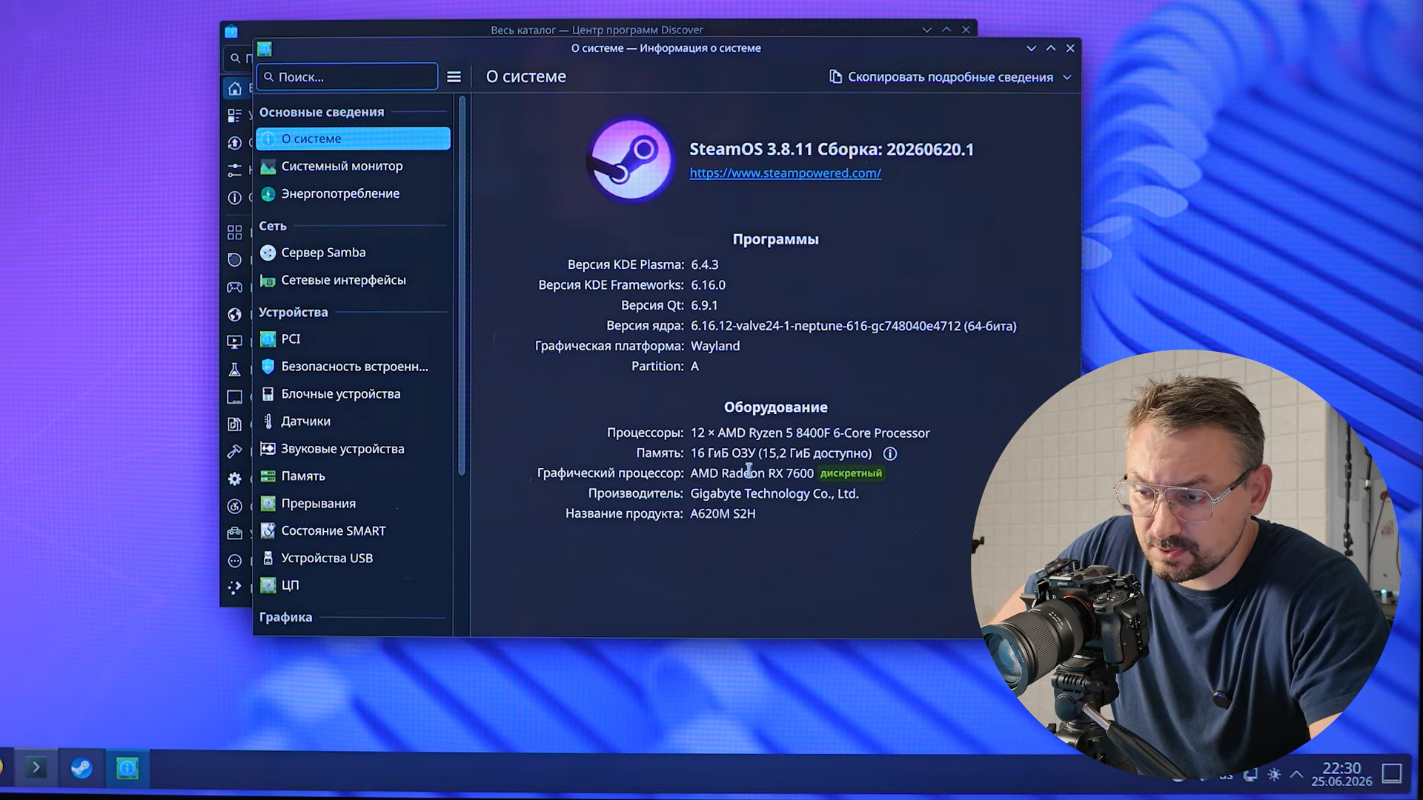Select the flask Science category in Discover
1423x800 pixels.
[x=234, y=369]
